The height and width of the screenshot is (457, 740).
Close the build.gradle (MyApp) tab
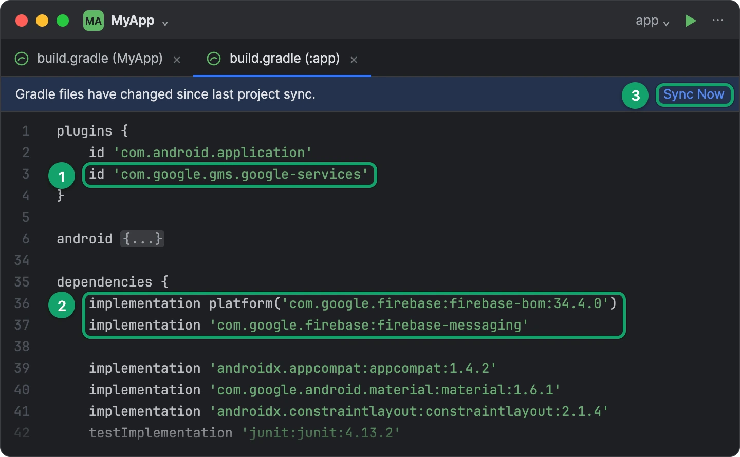[x=177, y=60]
